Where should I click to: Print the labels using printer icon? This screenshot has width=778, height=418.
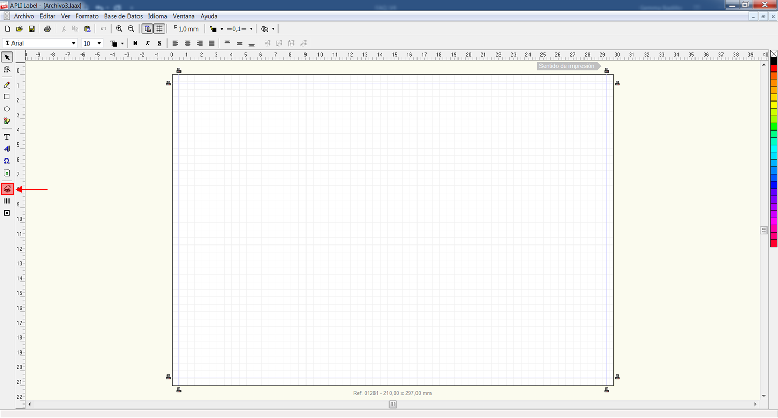click(47, 29)
